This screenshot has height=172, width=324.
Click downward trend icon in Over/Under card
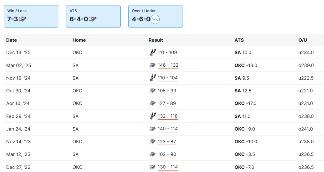coord(155,19)
